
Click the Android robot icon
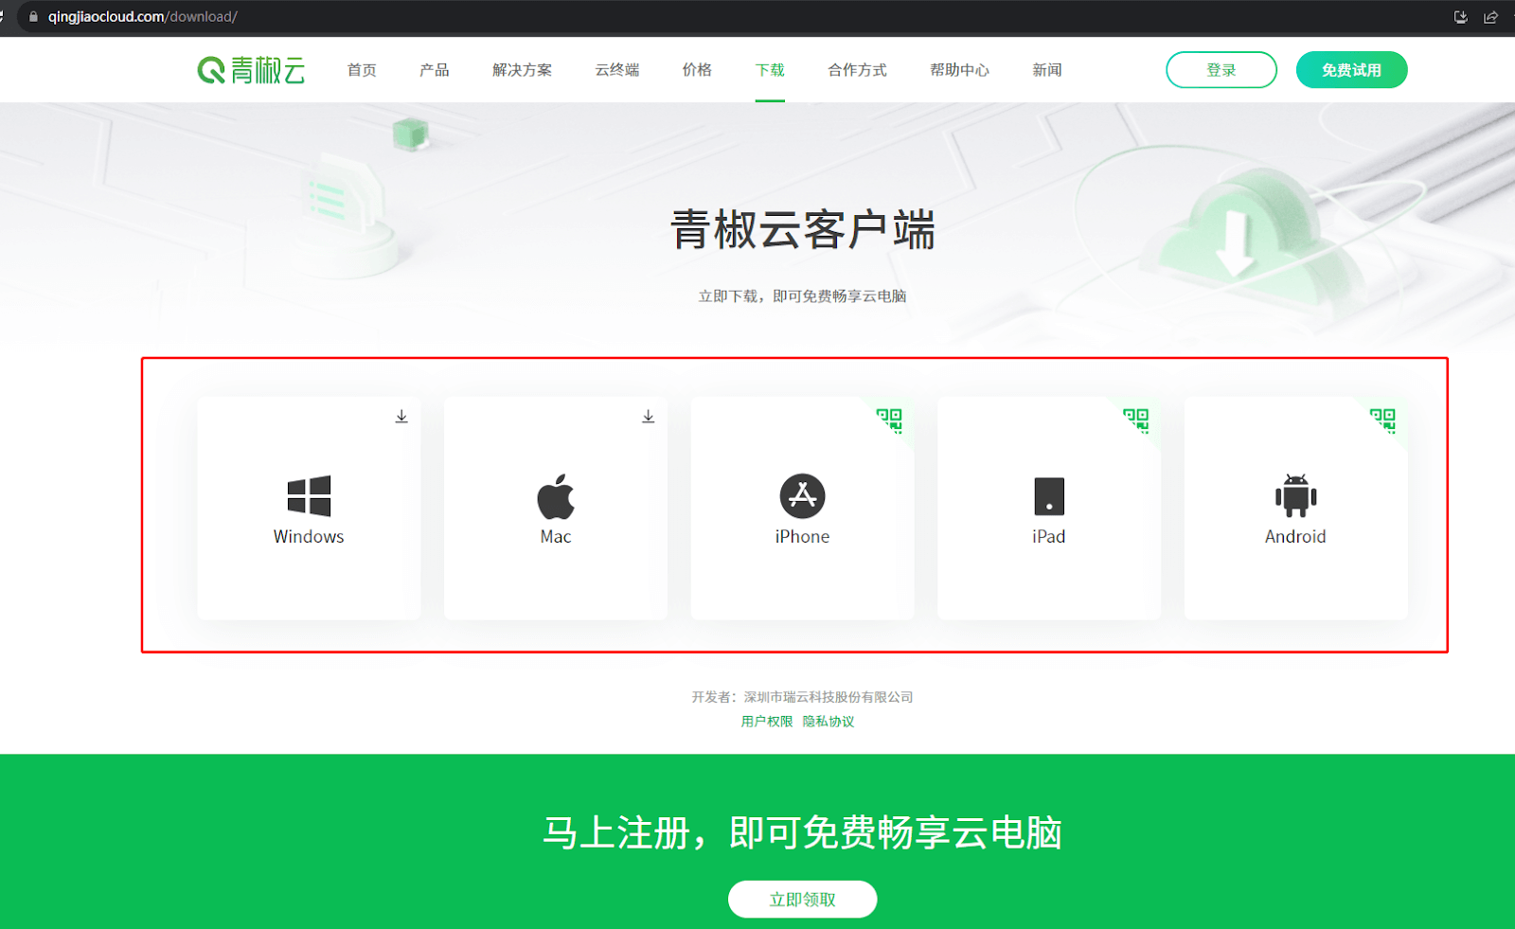point(1295,495)
